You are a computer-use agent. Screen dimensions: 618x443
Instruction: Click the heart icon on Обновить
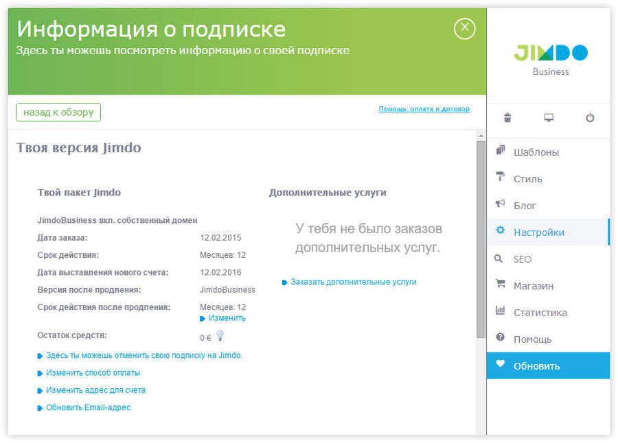point(500,363)
